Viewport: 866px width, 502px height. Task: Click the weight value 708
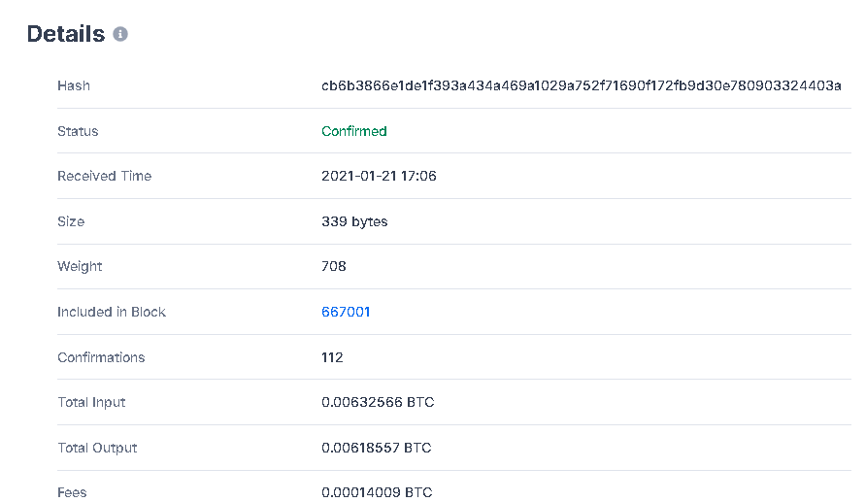pyautogui.click(x=334, y=267)
